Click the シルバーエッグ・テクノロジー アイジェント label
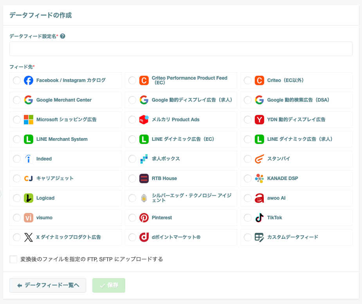The width and height of the screenshot is (362, 304). pyautogui.click(x=191, y=198)
